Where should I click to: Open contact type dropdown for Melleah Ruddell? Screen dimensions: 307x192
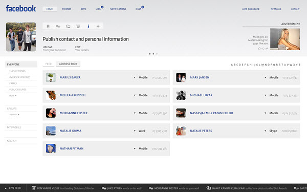tap(135, 95)
